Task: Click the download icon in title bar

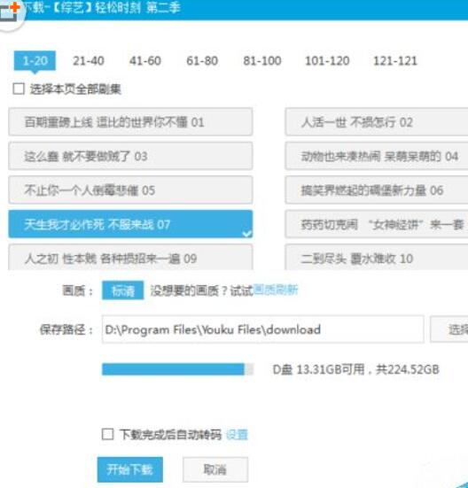Action: pos(10,12)
